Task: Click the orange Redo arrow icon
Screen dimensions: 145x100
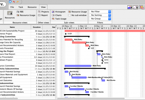Action: tap(18, 2)
